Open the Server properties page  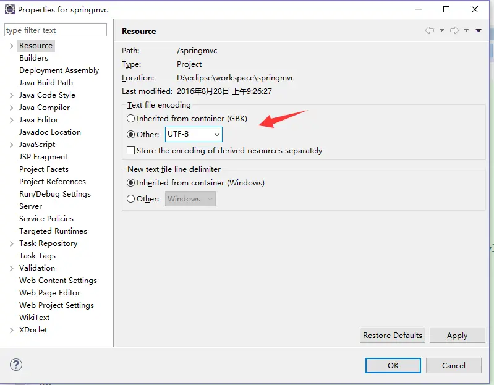pyautogui.click(x=30, y=206)
